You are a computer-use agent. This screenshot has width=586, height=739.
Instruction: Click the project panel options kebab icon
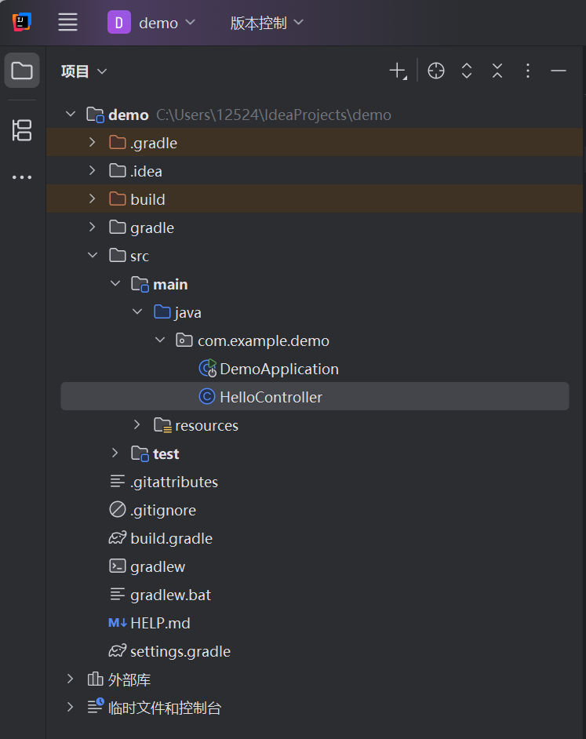pyautogui.click(x=528, y=71)
